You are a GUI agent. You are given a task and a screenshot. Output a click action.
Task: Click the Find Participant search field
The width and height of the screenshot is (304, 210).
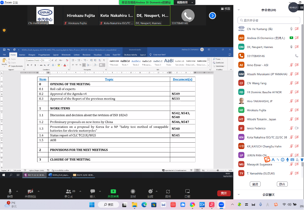[269, 20]
